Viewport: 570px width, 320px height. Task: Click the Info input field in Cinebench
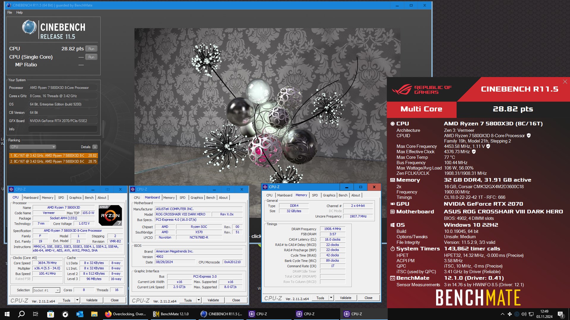(x=63, y=129)
